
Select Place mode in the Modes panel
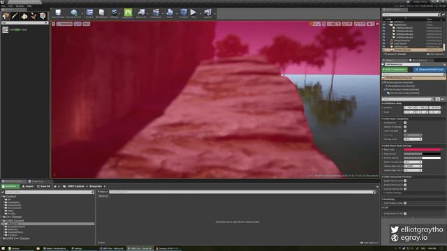coord(6,16)
